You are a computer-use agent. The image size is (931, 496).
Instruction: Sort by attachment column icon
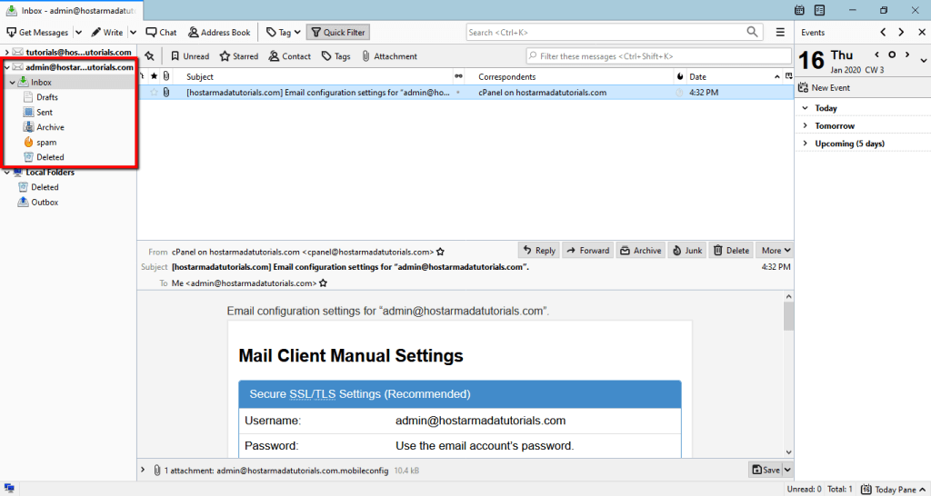166,76
